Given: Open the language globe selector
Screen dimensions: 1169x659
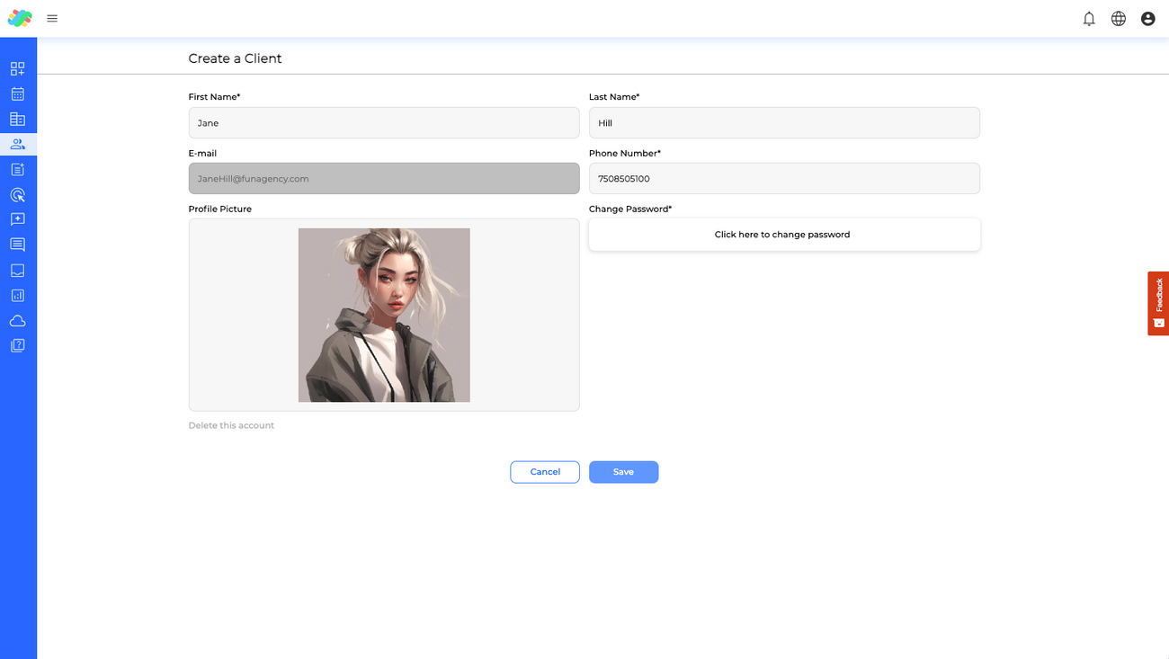Looking at the screenshot, I should click(x=1119, y=18).
